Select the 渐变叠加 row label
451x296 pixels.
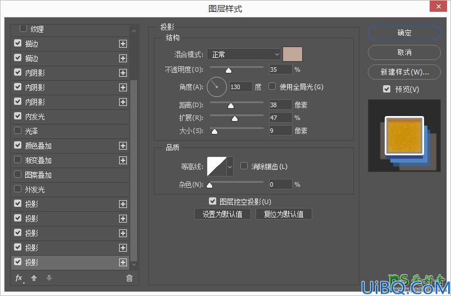[x=38, y=160]
